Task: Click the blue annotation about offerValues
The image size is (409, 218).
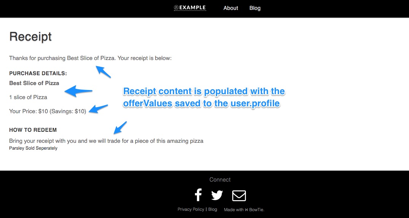Action: coord(204,97)
